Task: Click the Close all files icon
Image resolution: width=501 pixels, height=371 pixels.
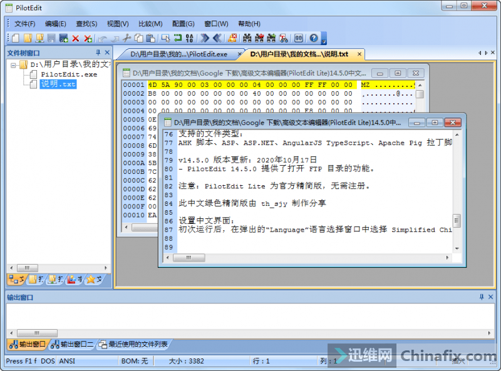Action: 88,39
